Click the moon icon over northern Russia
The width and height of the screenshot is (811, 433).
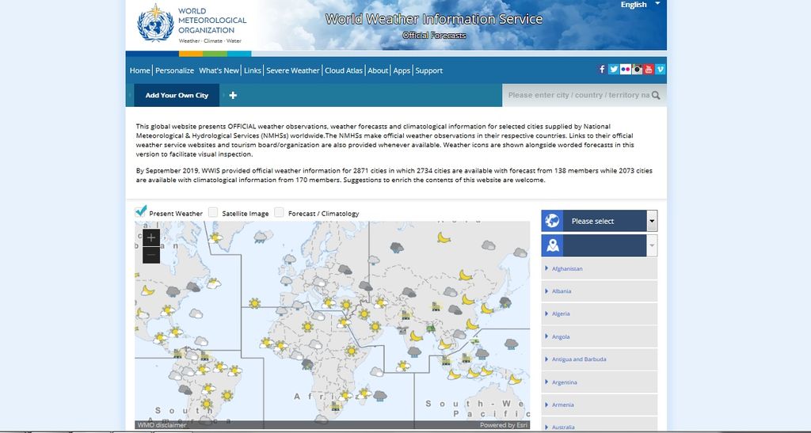(444, 237)
